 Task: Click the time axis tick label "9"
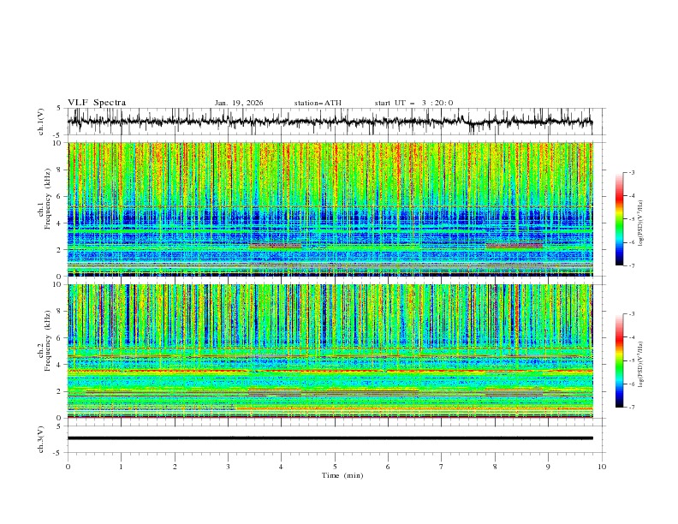pyautogui.click(x=548, y=467)
